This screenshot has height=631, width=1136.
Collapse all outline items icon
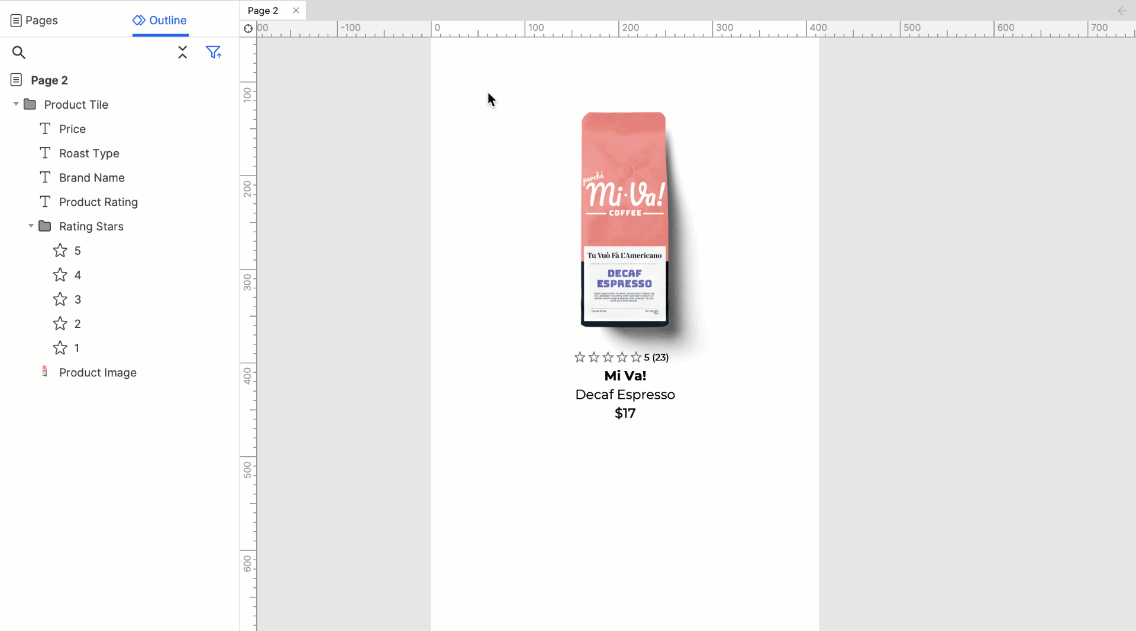point(182,53)
